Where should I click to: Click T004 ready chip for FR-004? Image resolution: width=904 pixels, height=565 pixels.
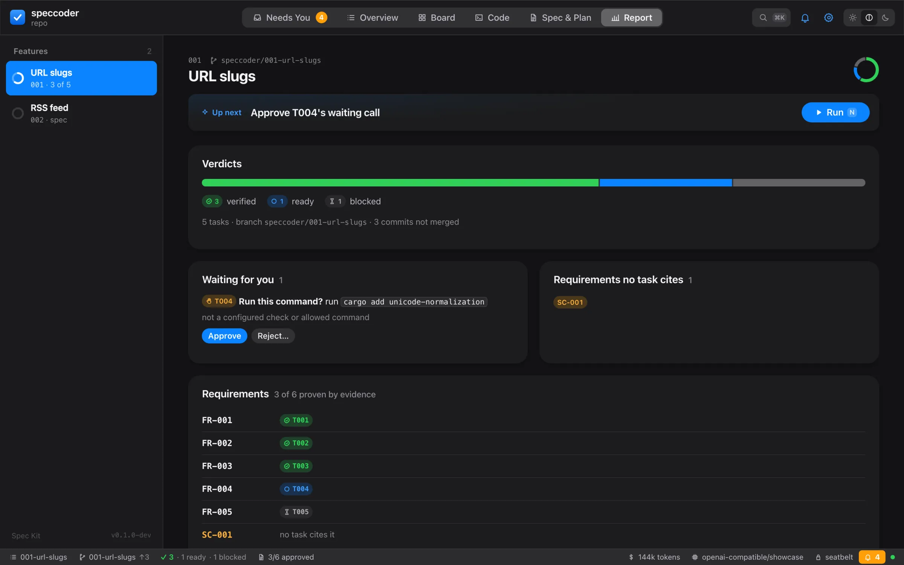tap(296, 489)
